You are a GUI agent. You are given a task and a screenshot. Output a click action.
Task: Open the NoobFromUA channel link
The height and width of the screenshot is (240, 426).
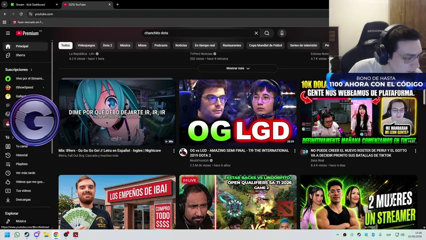199,160
